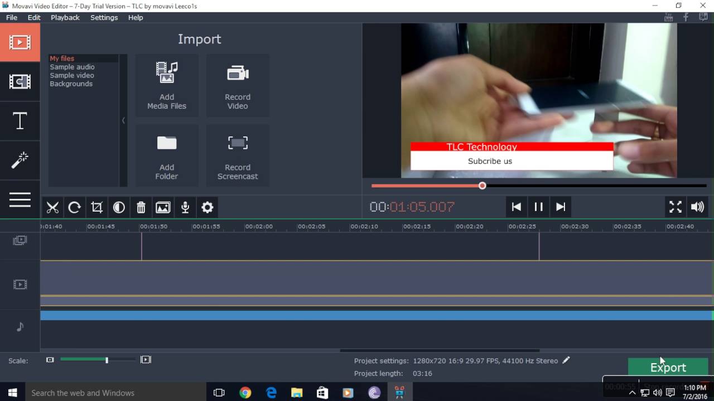Click the green Export button
714x401 pixels.
click(x=668, y=367)
